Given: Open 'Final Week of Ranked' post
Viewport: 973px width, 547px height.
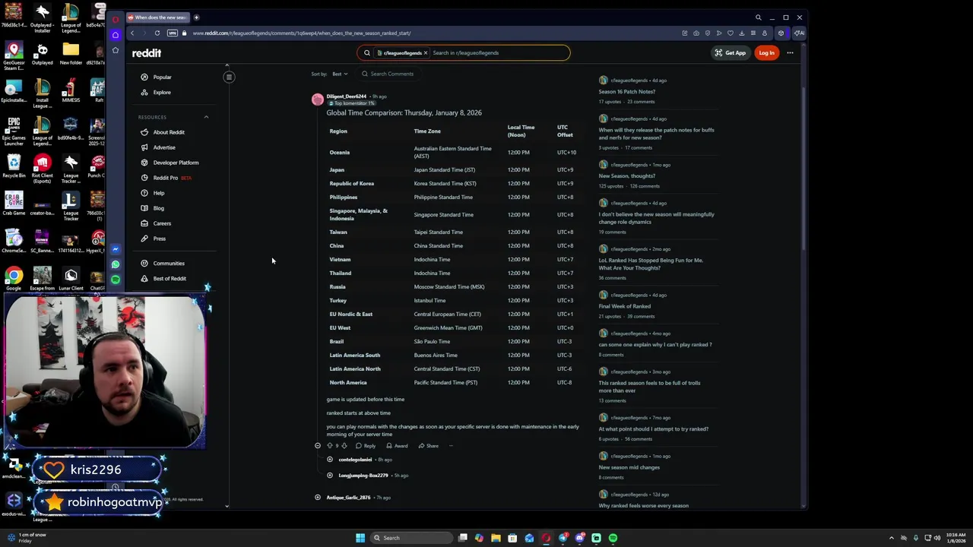Looking at the screenshot, I should point(624,306).
